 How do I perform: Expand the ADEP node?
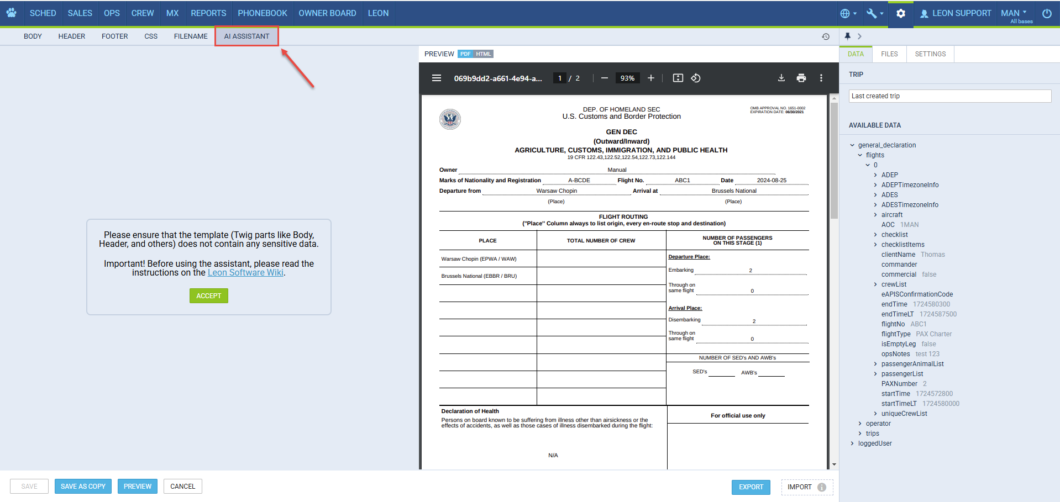coord(875,175)
